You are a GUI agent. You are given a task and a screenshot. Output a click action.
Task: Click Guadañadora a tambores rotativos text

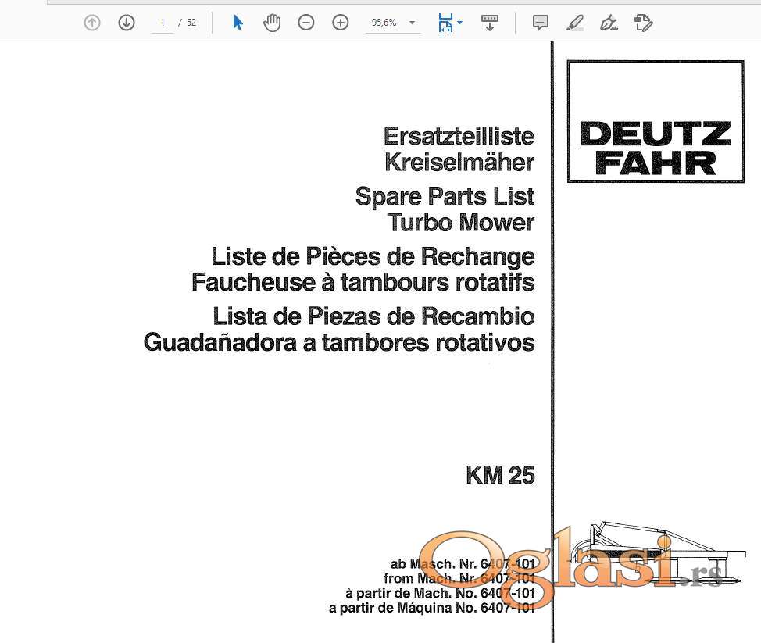coord(339,342)
